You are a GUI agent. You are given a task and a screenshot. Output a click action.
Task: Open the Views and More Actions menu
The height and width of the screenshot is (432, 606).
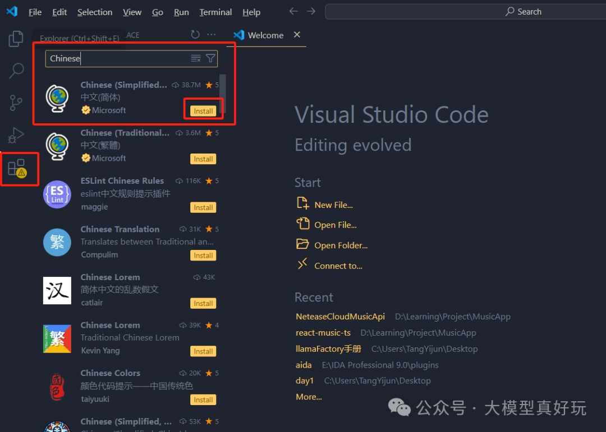pos(212,34)
